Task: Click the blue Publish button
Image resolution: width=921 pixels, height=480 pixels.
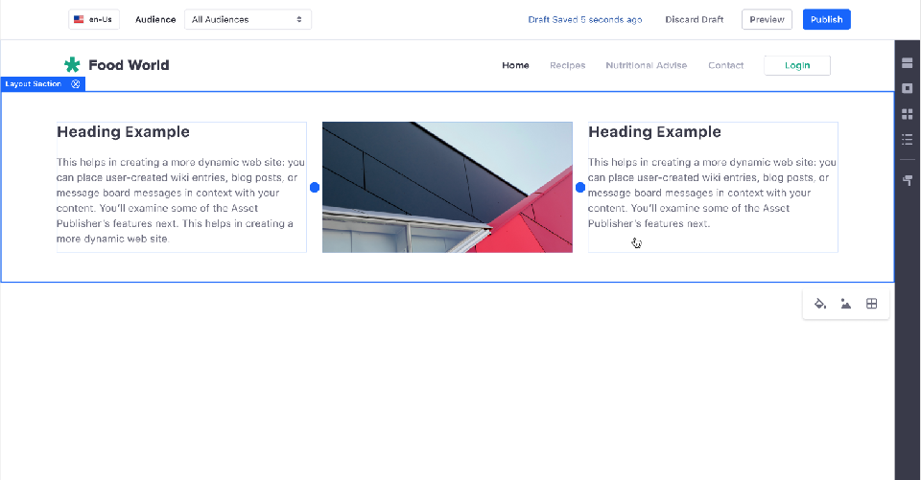Action: [826, 19]
